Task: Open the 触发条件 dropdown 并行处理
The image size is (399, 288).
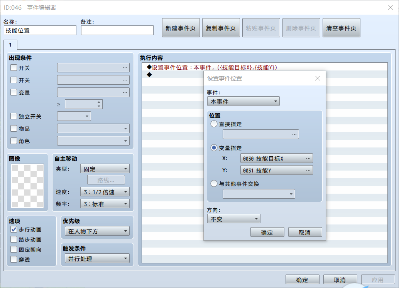Action: click(97, 258)
